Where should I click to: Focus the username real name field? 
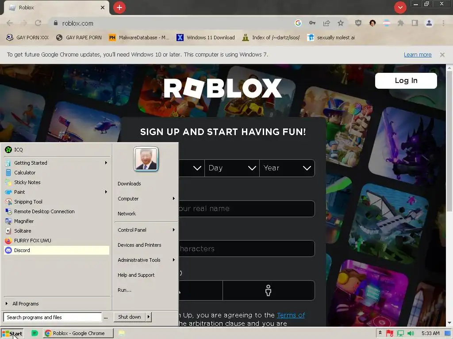pyautogui.click(x=247, y=209)
